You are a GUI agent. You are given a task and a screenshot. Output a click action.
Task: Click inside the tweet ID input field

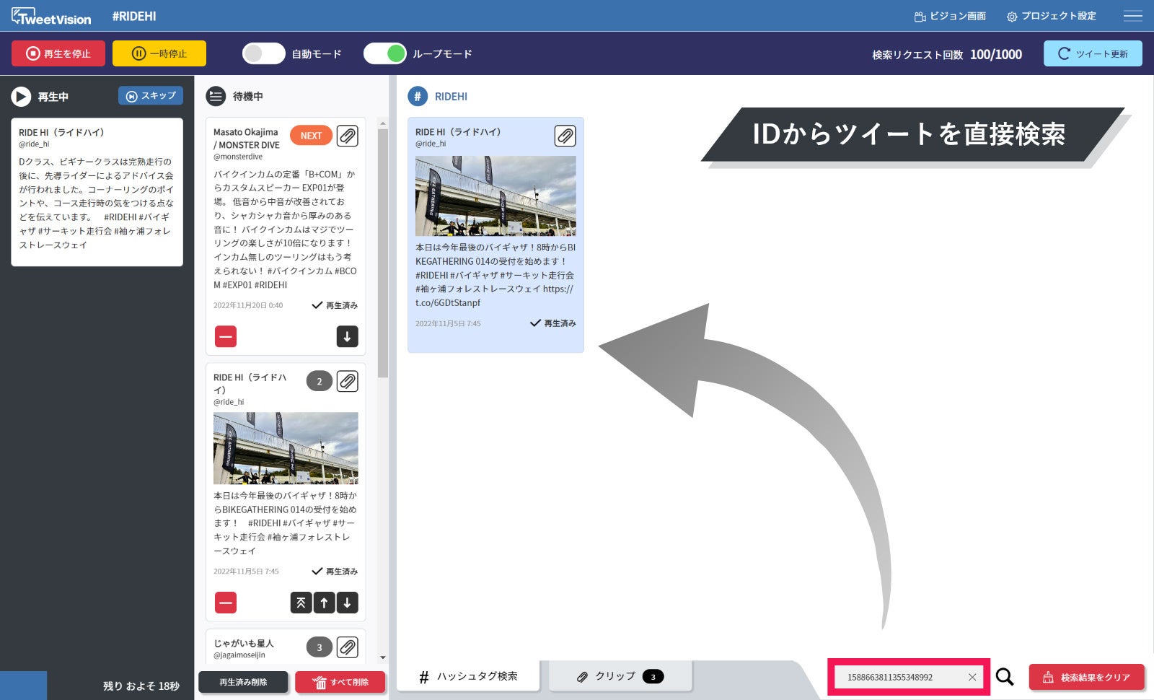click(x=902, y=677)
